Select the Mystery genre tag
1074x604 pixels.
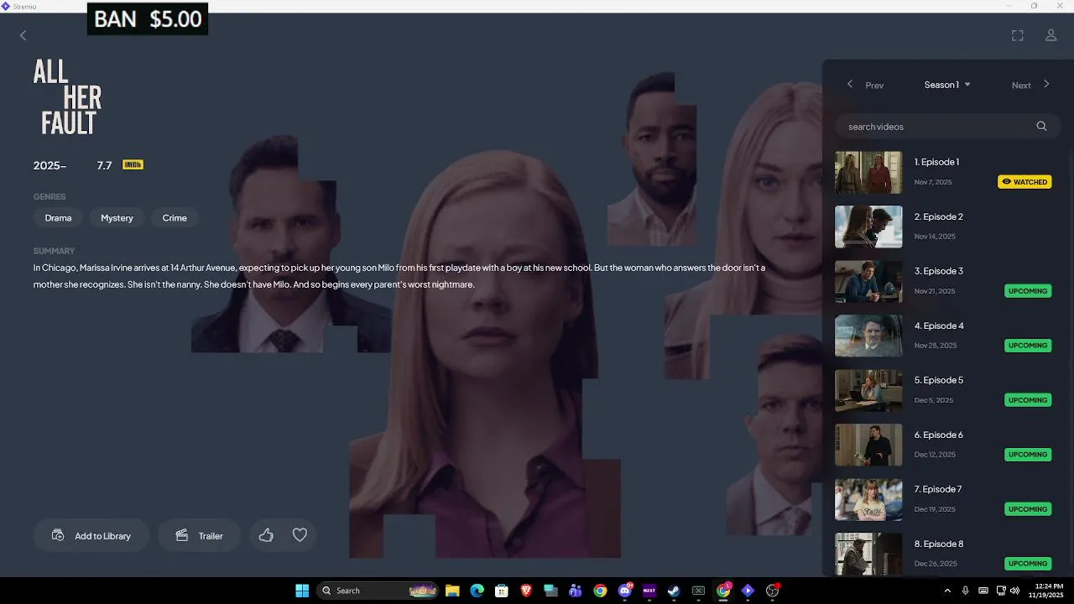point(117,218)
